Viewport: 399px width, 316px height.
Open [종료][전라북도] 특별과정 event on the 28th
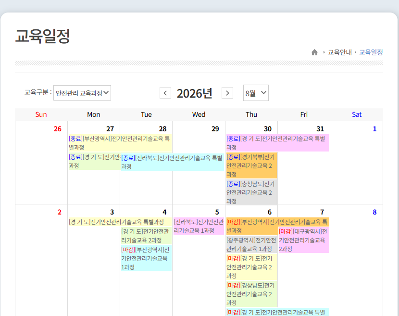tap(172, 162)
